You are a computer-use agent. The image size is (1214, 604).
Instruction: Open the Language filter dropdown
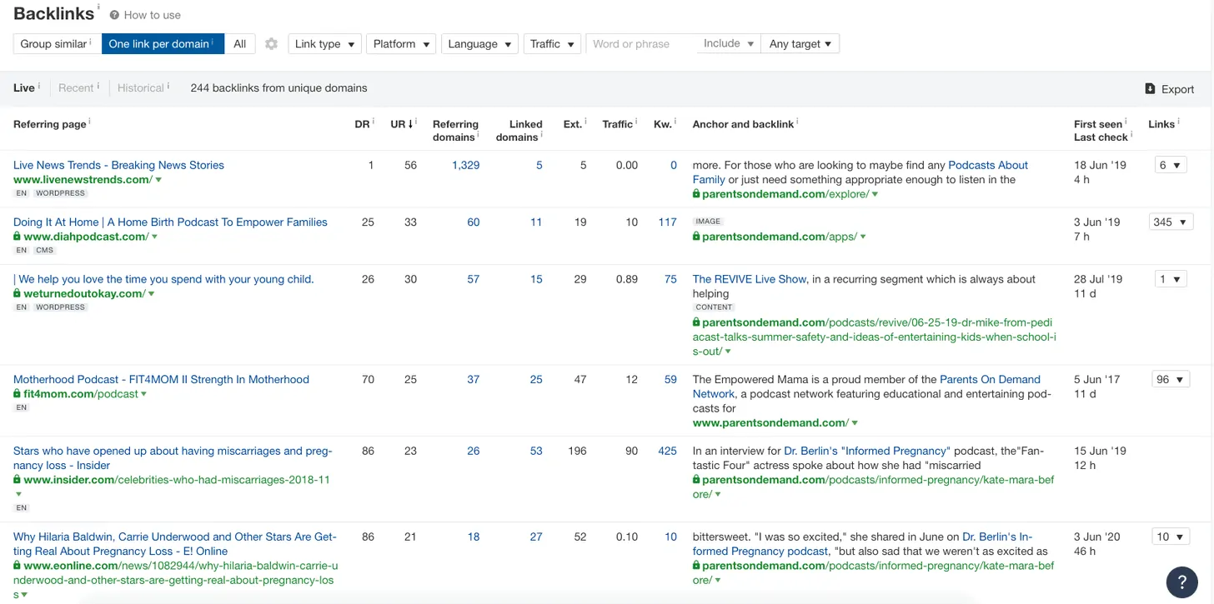click(x=479, y=44)
